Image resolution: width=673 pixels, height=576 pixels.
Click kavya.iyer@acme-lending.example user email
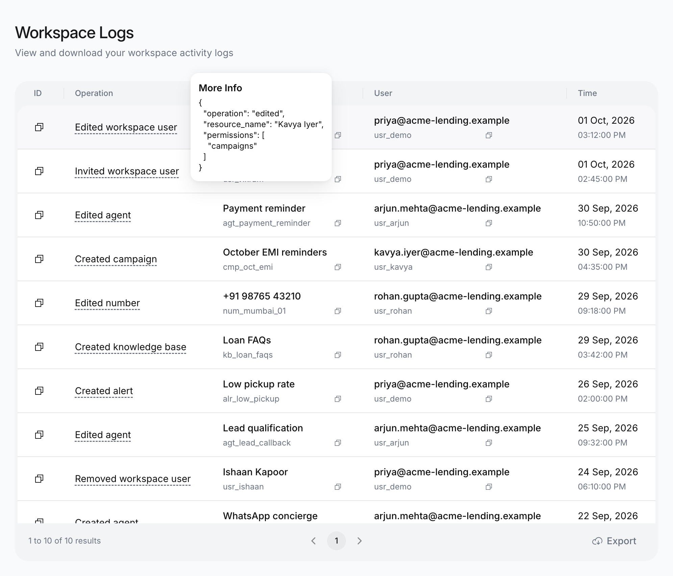(x=453, y=252)
